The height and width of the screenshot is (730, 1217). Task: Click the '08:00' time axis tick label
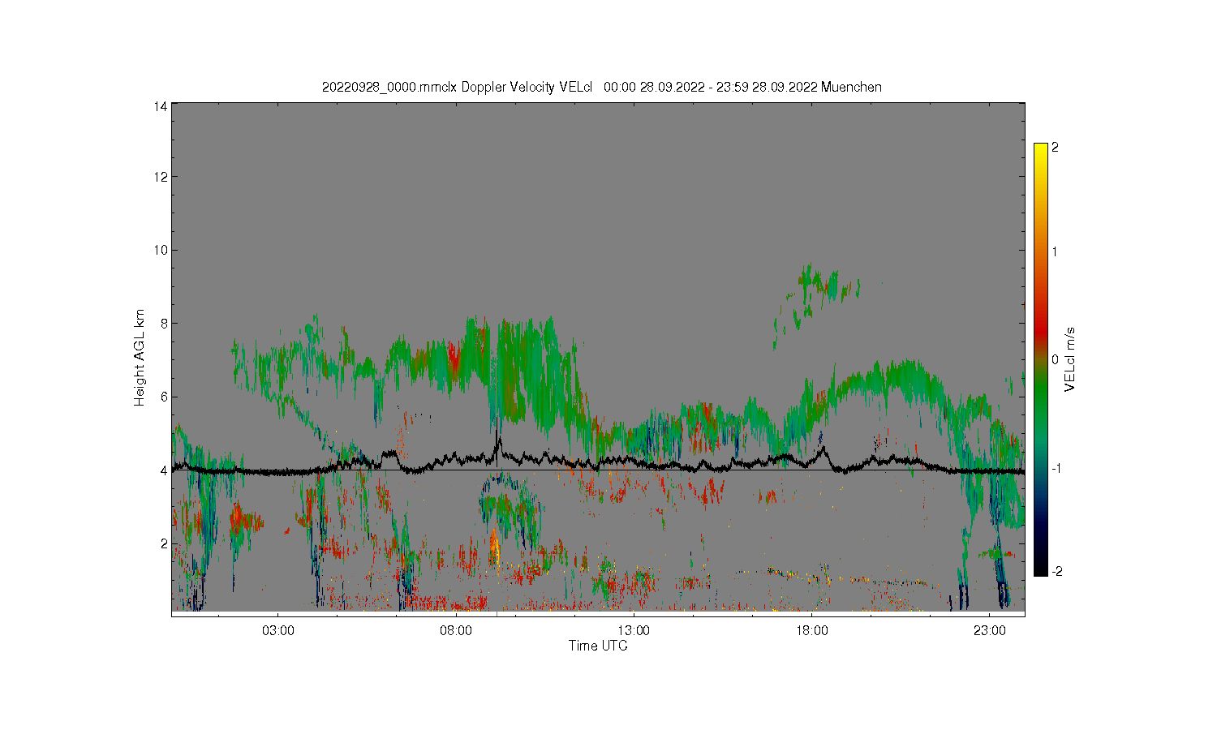tap(456, 631)
